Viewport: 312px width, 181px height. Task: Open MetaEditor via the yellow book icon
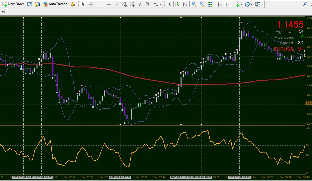tap(73, 4)
